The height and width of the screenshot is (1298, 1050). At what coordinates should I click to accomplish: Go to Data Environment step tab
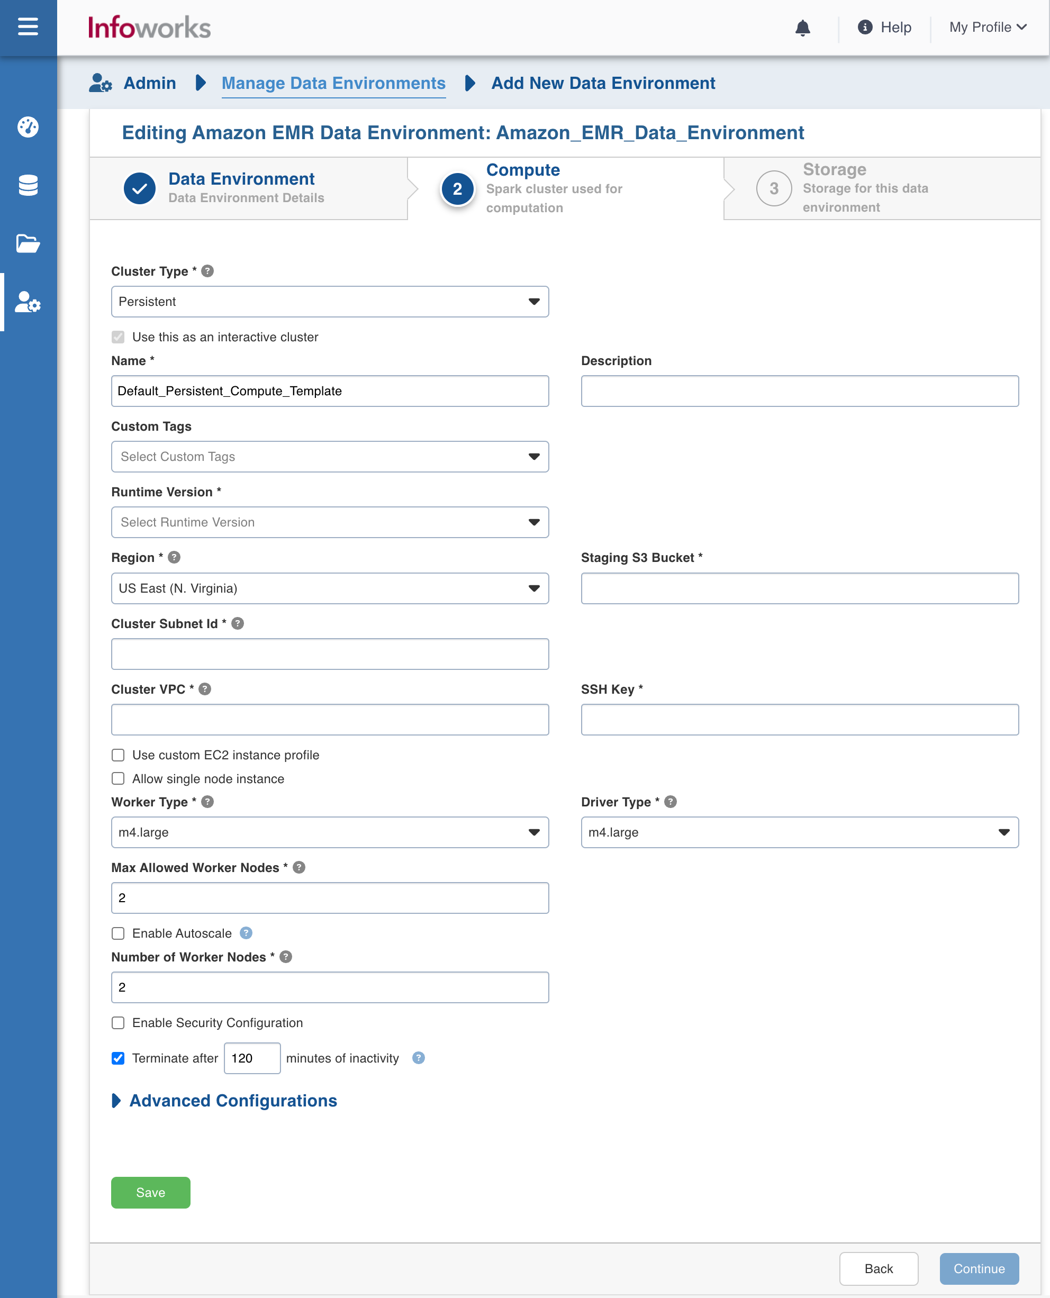point(249,188)
